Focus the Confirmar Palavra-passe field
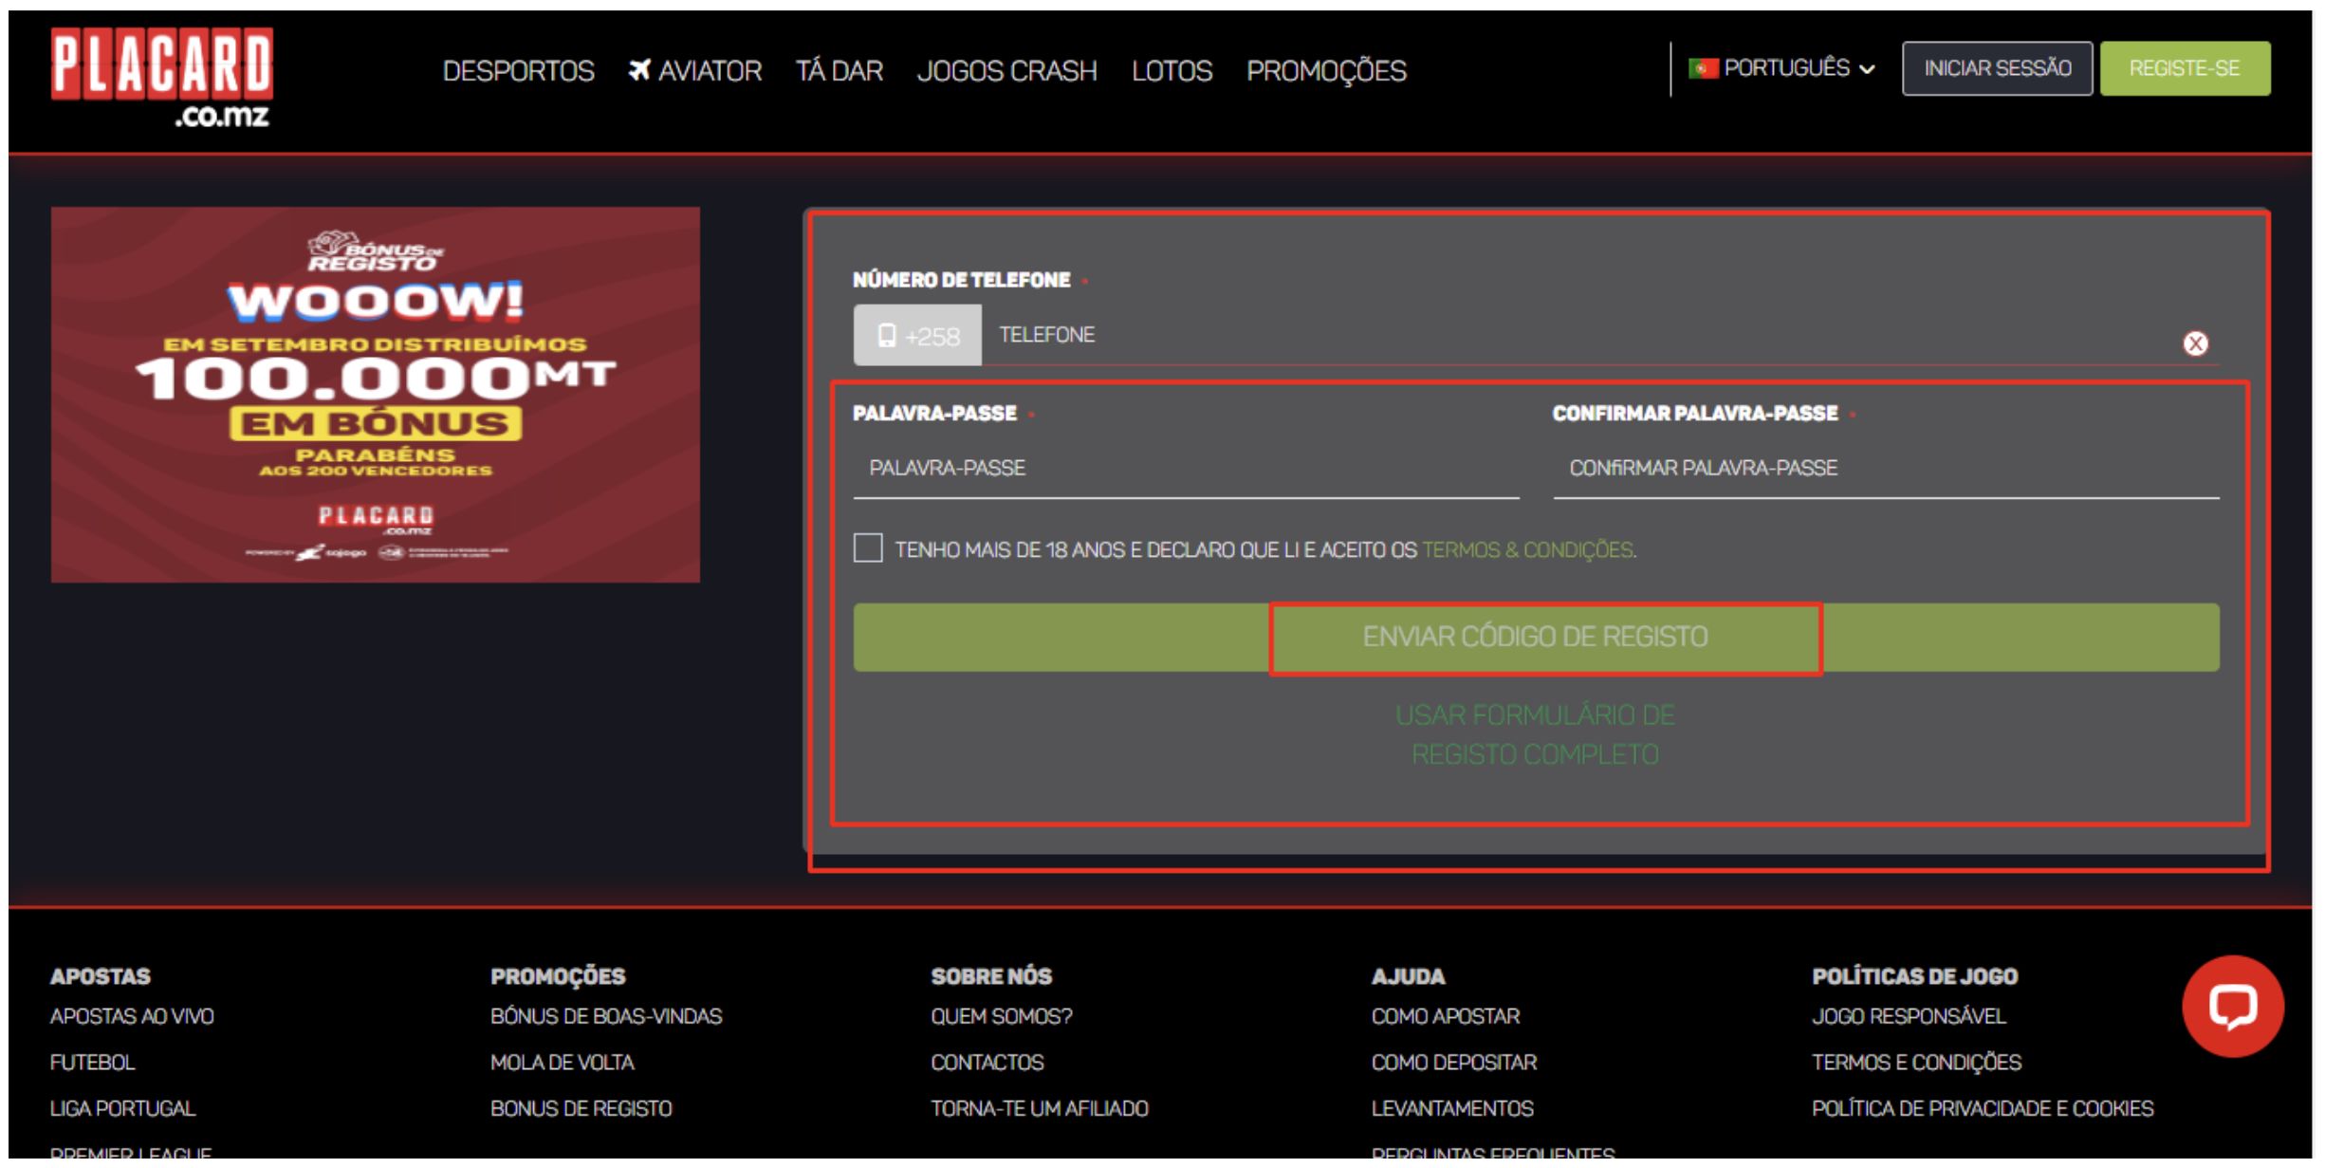Screen dimensions: 2325x1168 click(1886, 468)
